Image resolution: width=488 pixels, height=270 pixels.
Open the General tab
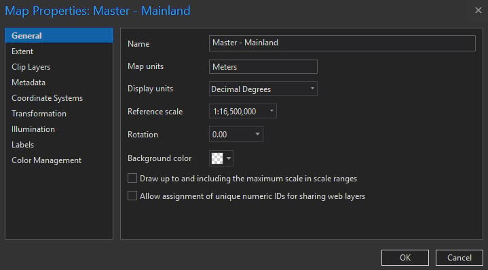pos(59,36)
